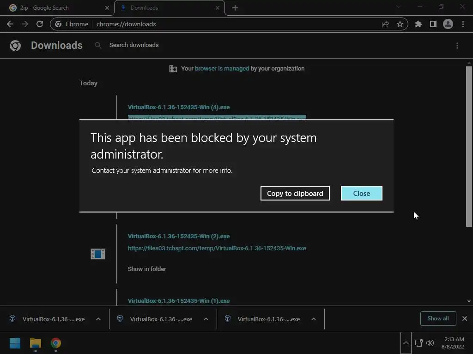The height and width of the screenshot is (354, 473).
Task: Open third VirtualBox item in download shelf
Action: pyautogui.click(x=264, y=319)
